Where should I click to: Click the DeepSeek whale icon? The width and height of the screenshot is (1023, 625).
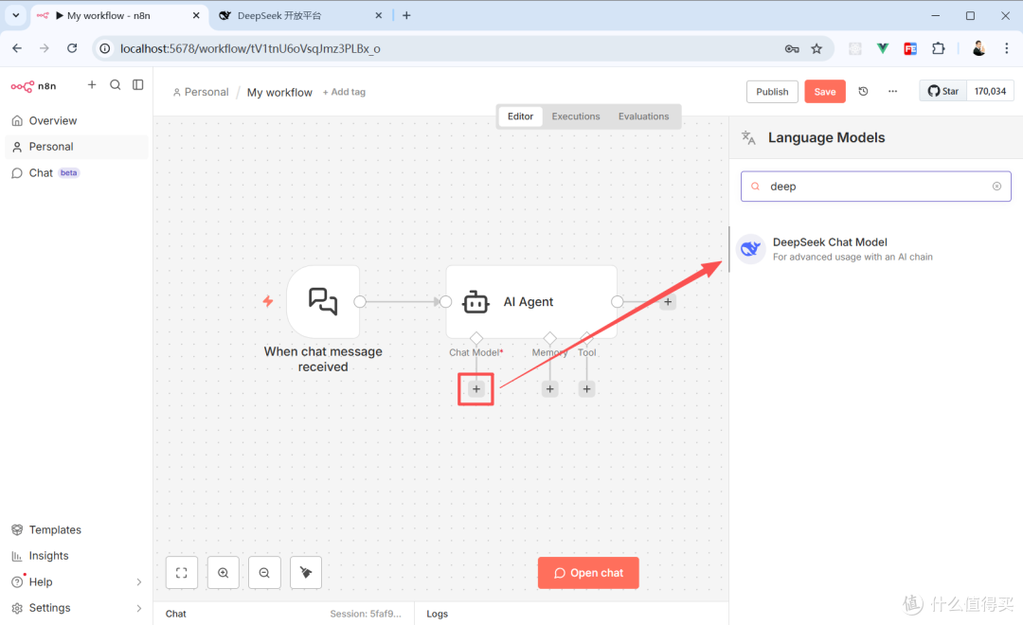[x=751, y=248]
